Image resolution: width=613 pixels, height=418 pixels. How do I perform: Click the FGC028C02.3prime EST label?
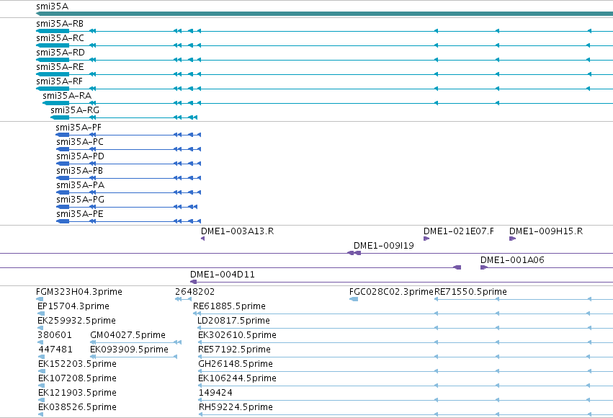point(391,292)
